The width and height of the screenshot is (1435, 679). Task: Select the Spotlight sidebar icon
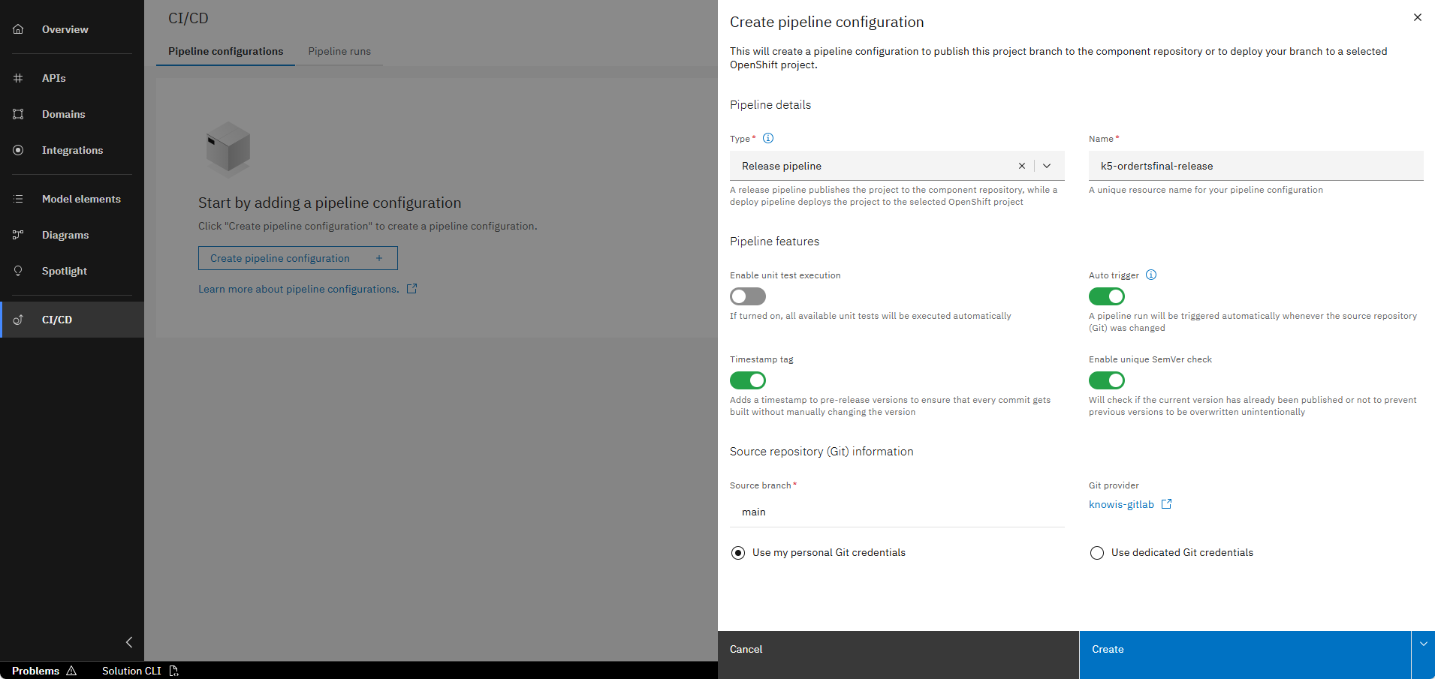pos(64,271)
